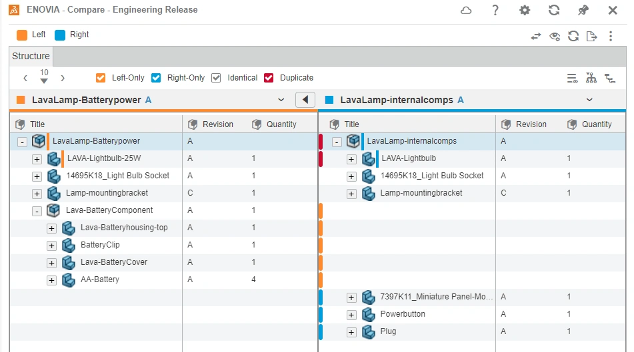Open settings gear icon
634x352 pixels.
click(x=525, y=10)
